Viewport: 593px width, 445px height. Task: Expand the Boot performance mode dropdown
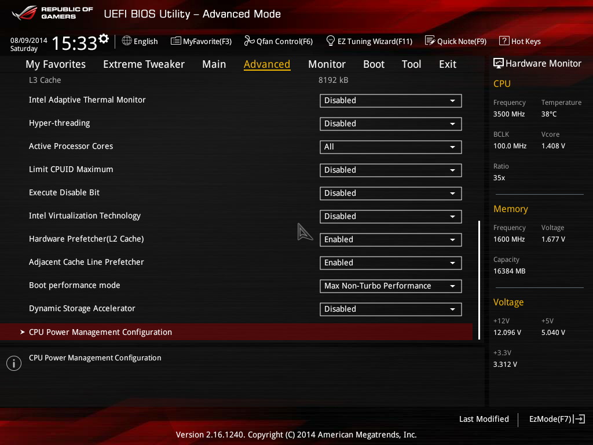pos(390,286)
